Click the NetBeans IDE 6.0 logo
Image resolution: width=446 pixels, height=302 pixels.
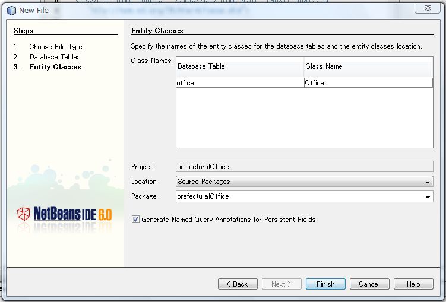64,213
